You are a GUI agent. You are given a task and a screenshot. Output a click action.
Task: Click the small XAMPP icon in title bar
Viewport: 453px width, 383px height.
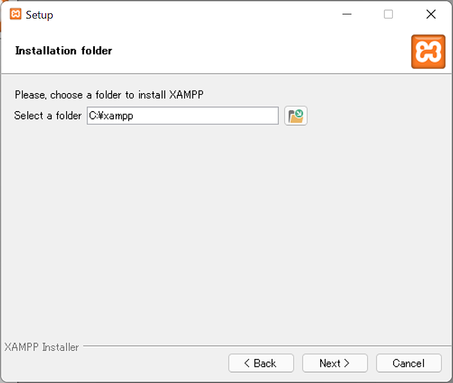16,14
